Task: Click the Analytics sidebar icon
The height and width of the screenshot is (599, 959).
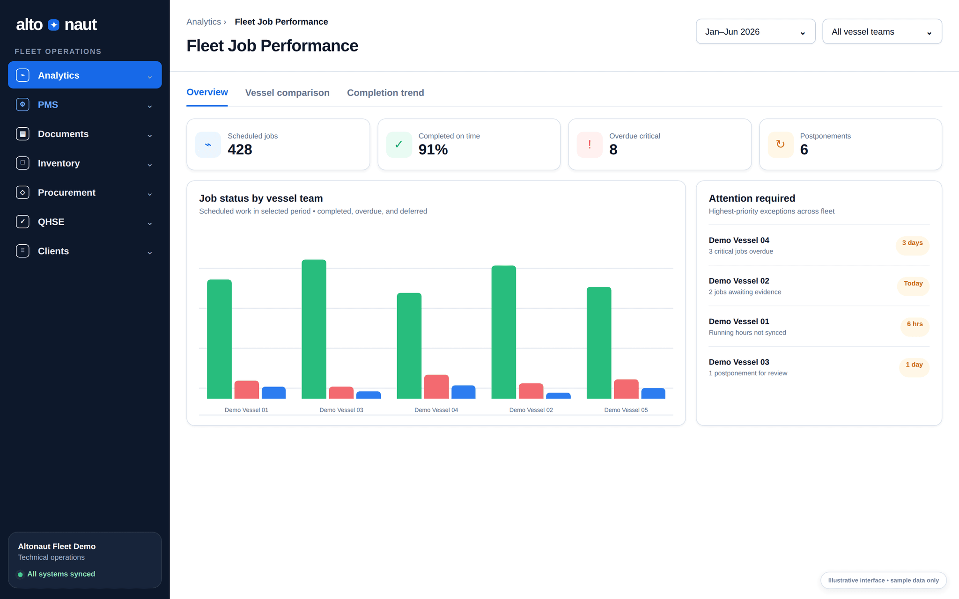Action: tap(22, 75)
